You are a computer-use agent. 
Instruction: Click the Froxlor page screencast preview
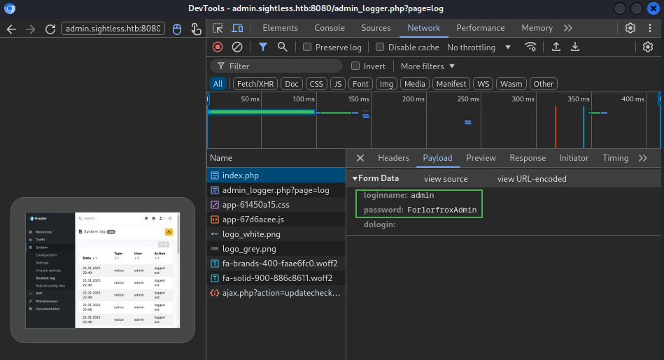coord(102,270)
